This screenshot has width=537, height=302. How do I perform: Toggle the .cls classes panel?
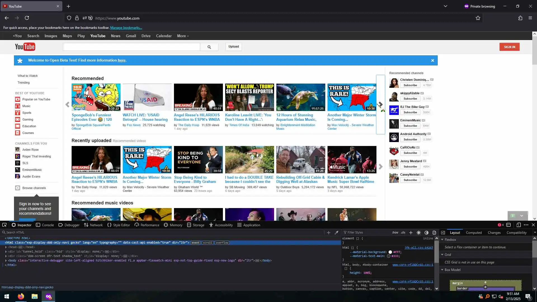point(403,233)
